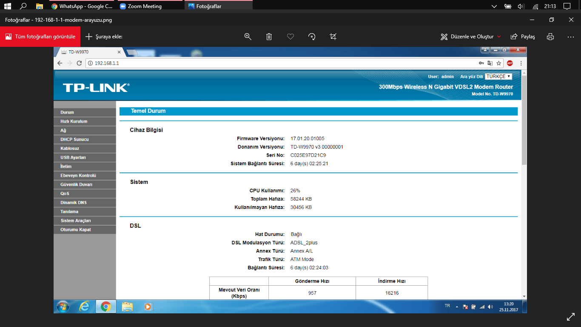
Task: Open the three-dot more options menu in Photos
Action: [x=571, y=37]
